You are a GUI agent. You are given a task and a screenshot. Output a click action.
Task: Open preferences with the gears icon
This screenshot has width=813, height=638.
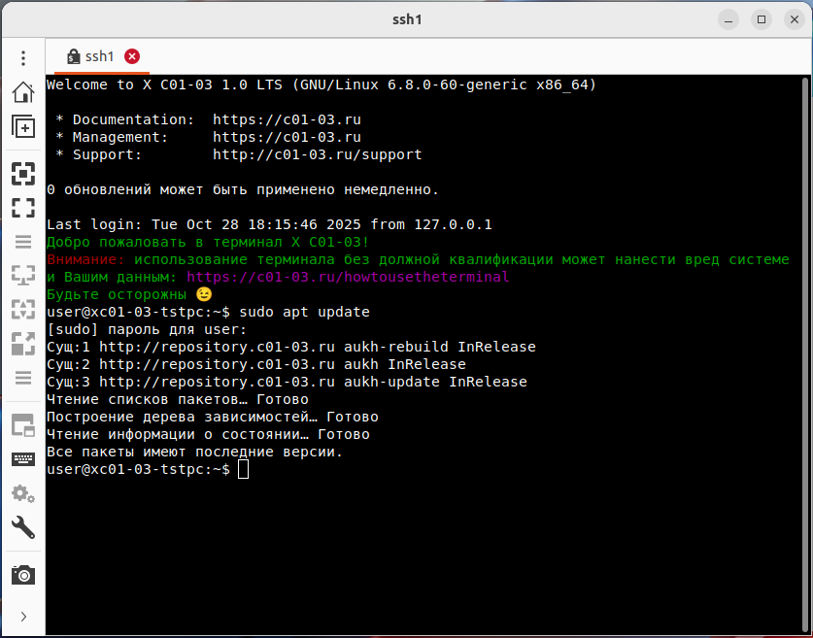[22, 493]
